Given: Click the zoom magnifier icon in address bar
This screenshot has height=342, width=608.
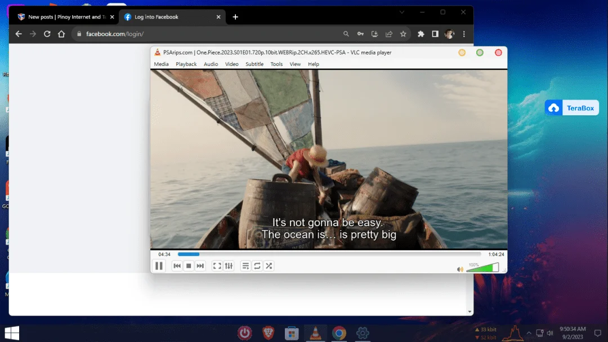Looking at the screenshot, I should point(346,34).
